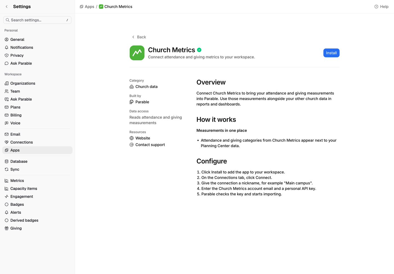Image resolution: width=394 pixels, height=274 pixels.
Task: Click the Church Metrics breadcrumb item
Action: point(115,7)
